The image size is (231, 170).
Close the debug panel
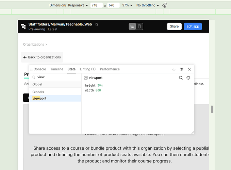189,69
